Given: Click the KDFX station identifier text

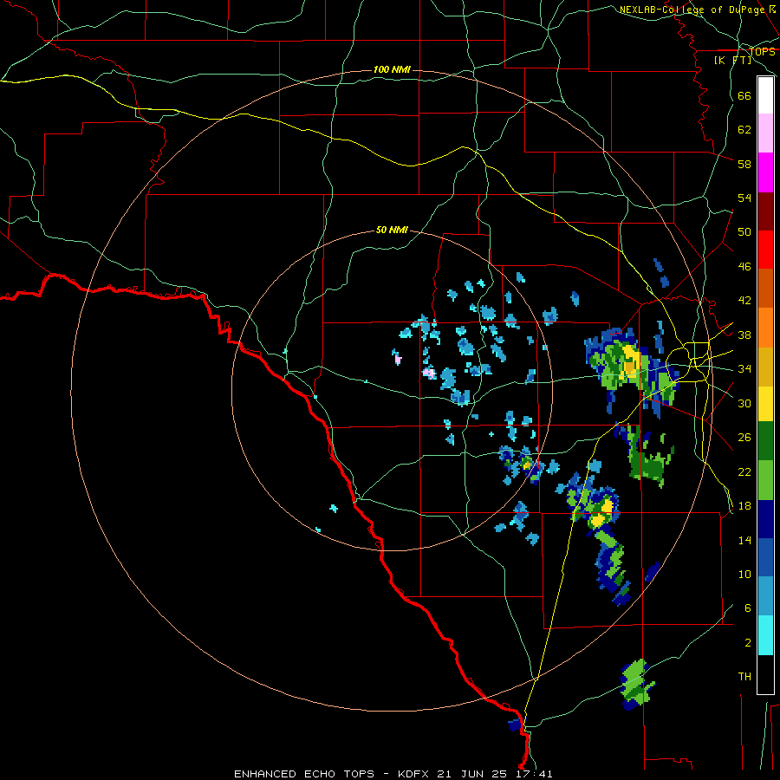Looking at the screenshot, I should [415, 774].
